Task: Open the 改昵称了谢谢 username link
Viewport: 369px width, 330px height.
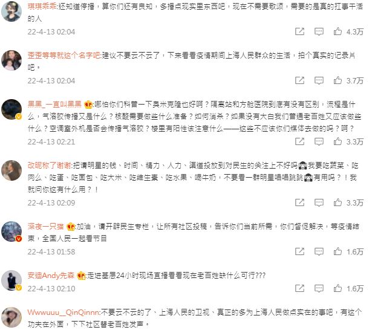Action: pyautogui.click(x=49, y=166)
